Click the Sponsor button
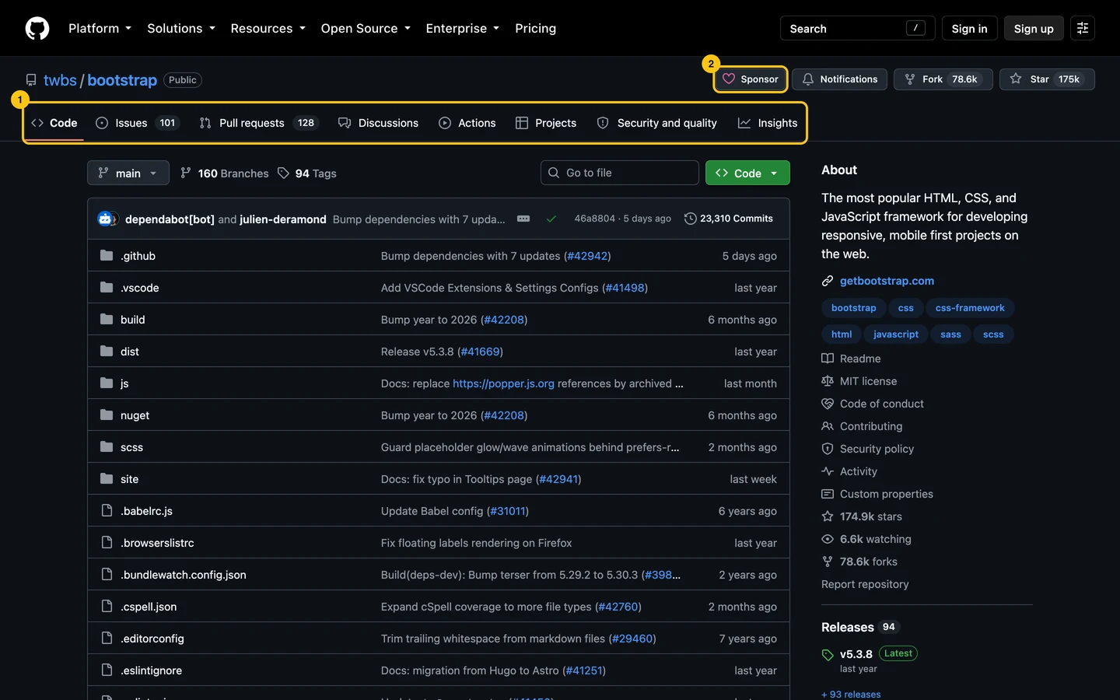The height and width of the screenshot is (700, 1120). 751,79
